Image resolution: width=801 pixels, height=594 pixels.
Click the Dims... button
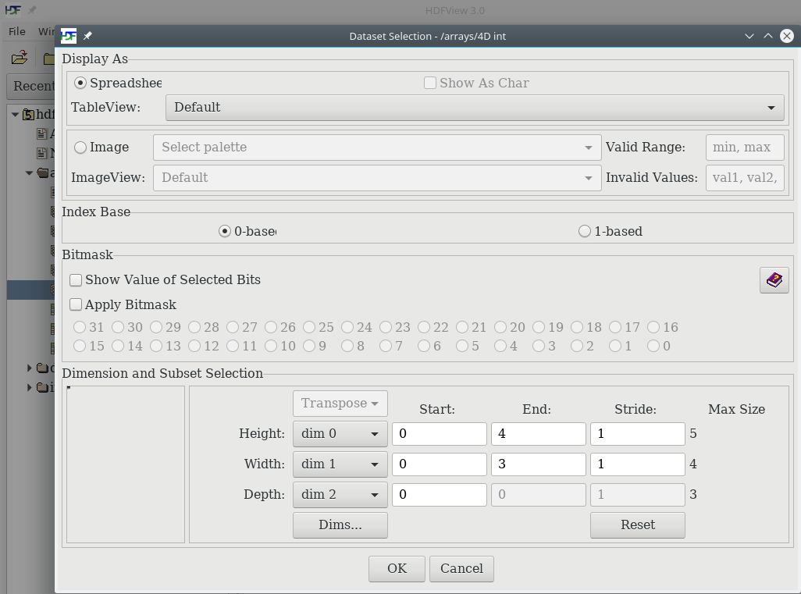pos(340,525)
